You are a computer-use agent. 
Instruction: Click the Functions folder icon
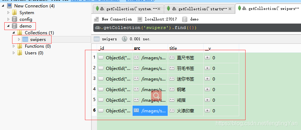[x=20, y=46]
